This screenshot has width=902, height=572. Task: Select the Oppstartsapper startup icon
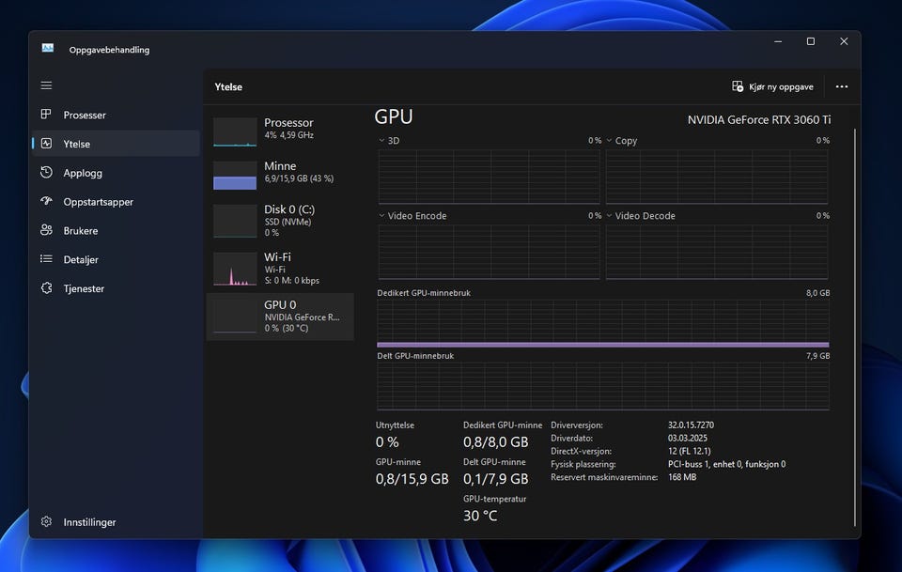(46, 202)
